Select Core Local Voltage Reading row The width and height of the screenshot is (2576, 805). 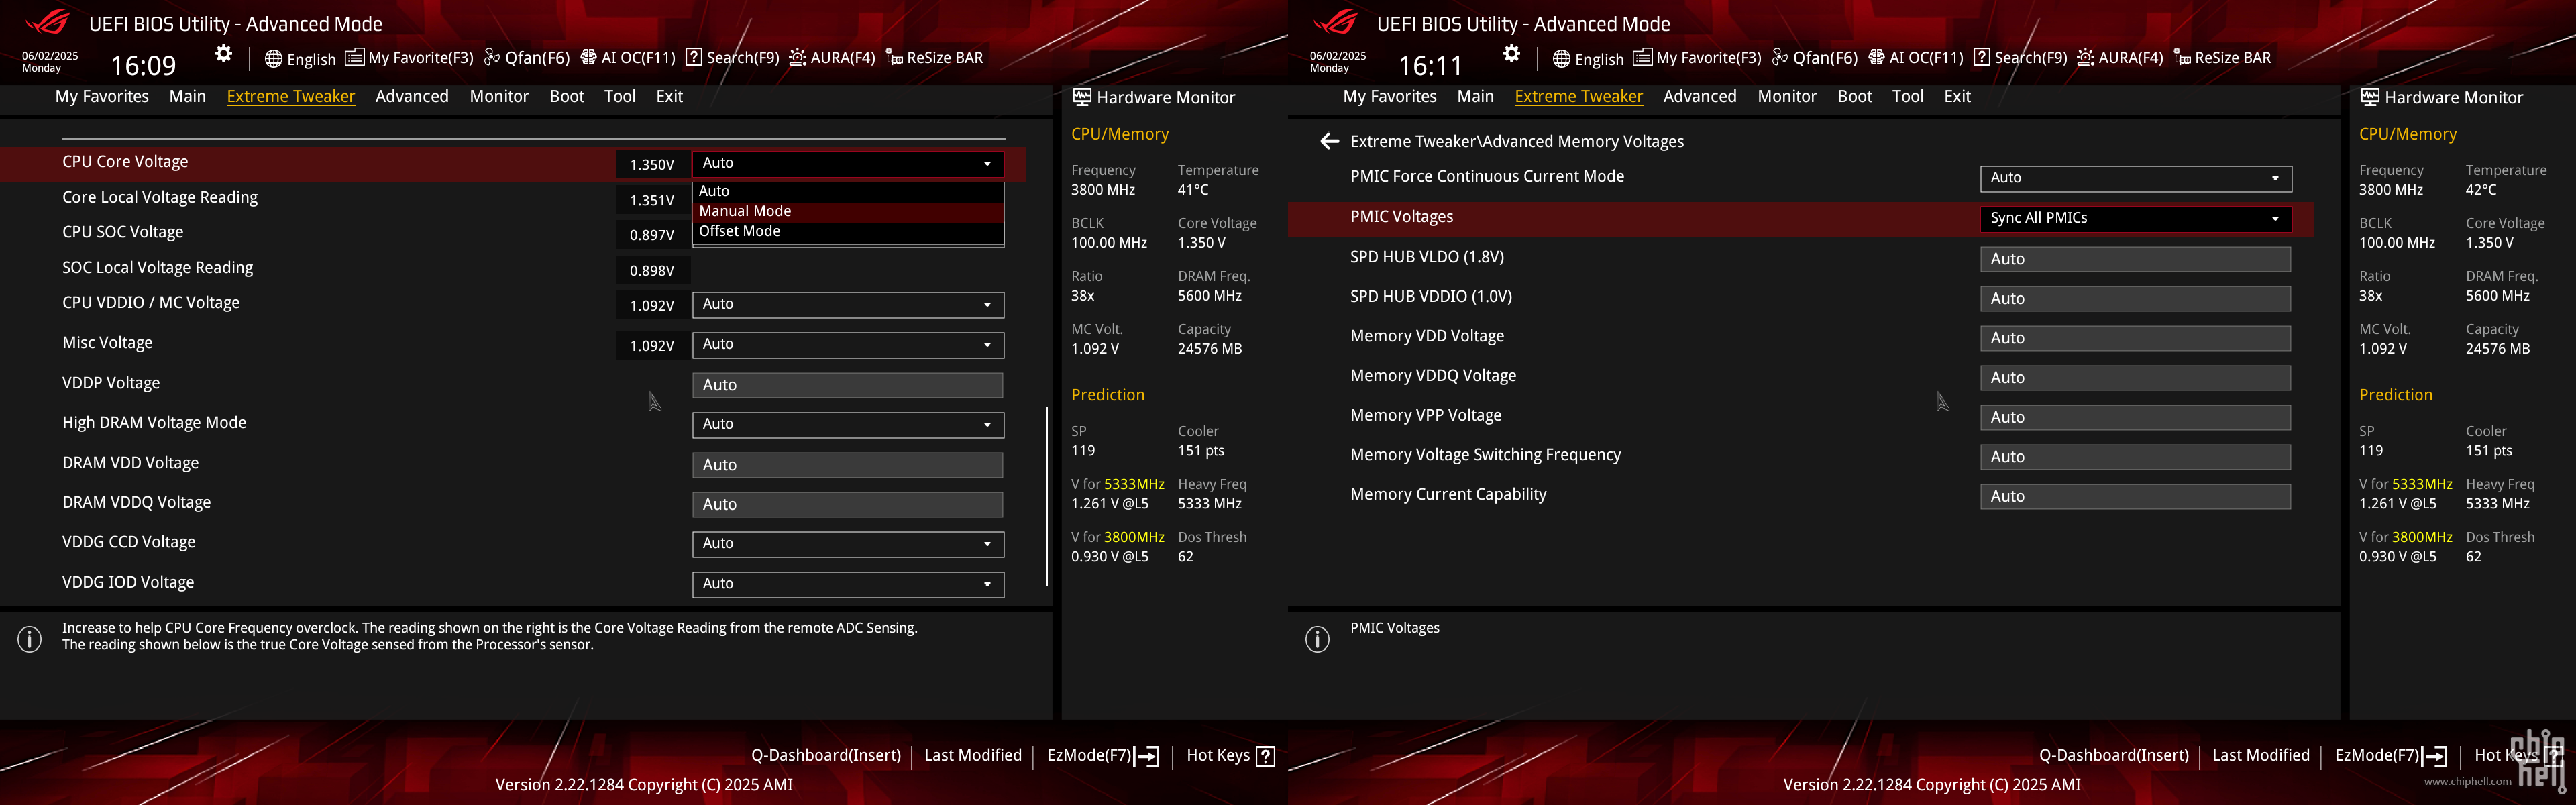click(514, 198)
